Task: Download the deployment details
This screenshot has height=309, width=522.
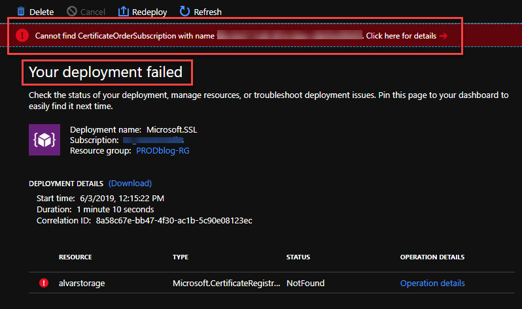Action: point(130,184)
